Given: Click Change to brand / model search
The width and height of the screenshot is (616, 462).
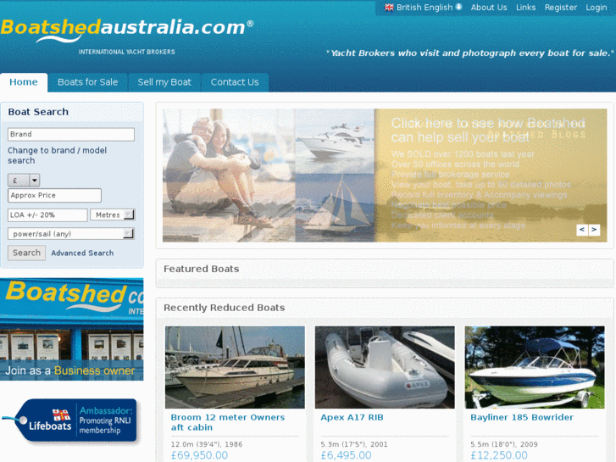Looking at the screenshot, I should pos(57,155).
